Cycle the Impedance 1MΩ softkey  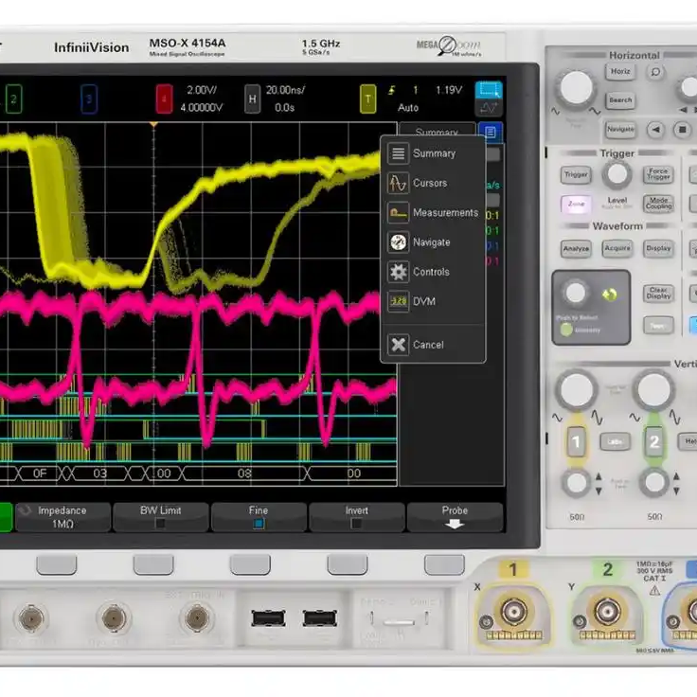[63, 517]
